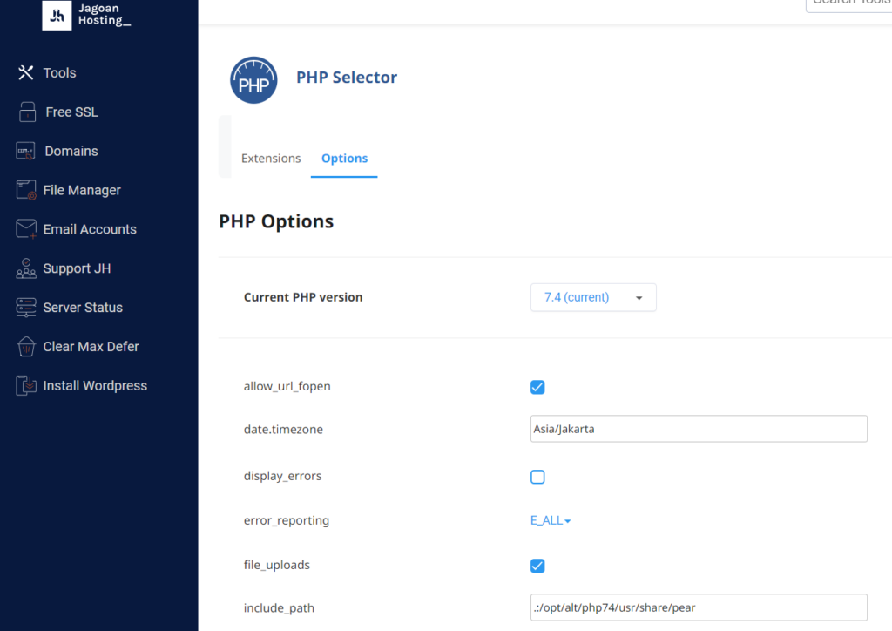Switch to the Extensions tab

coord(270,159)
